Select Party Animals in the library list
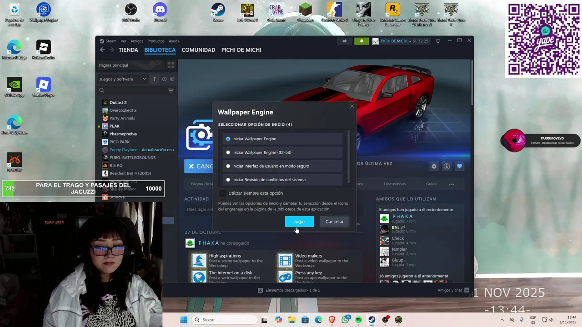The width and height of the screenshot is (582, 327). [x=122, y=118]
